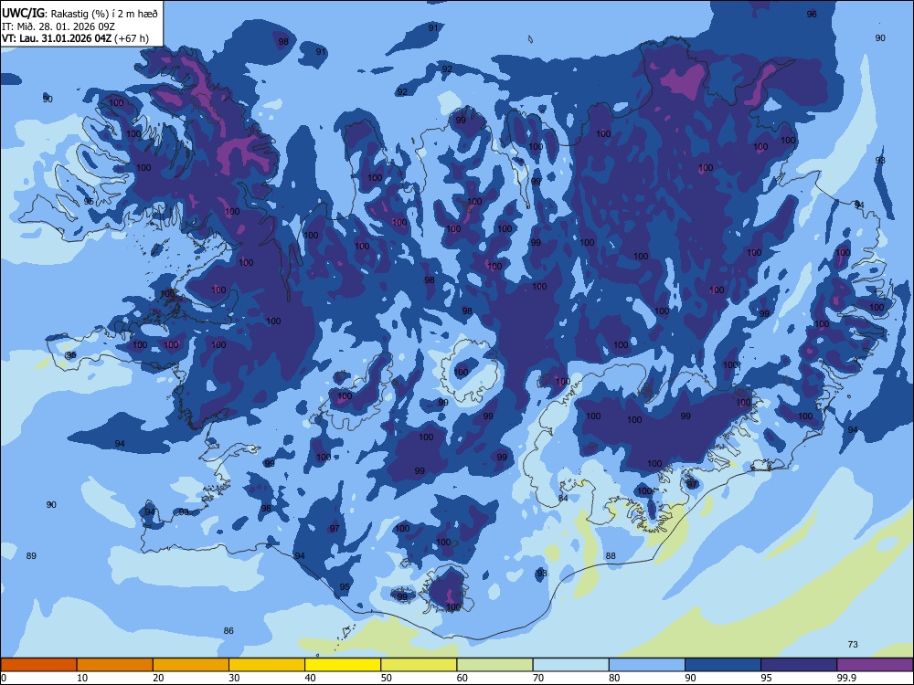Pick the light green 60–70 legend swatch
The image size is (914, 685).
tap(494, 665)
